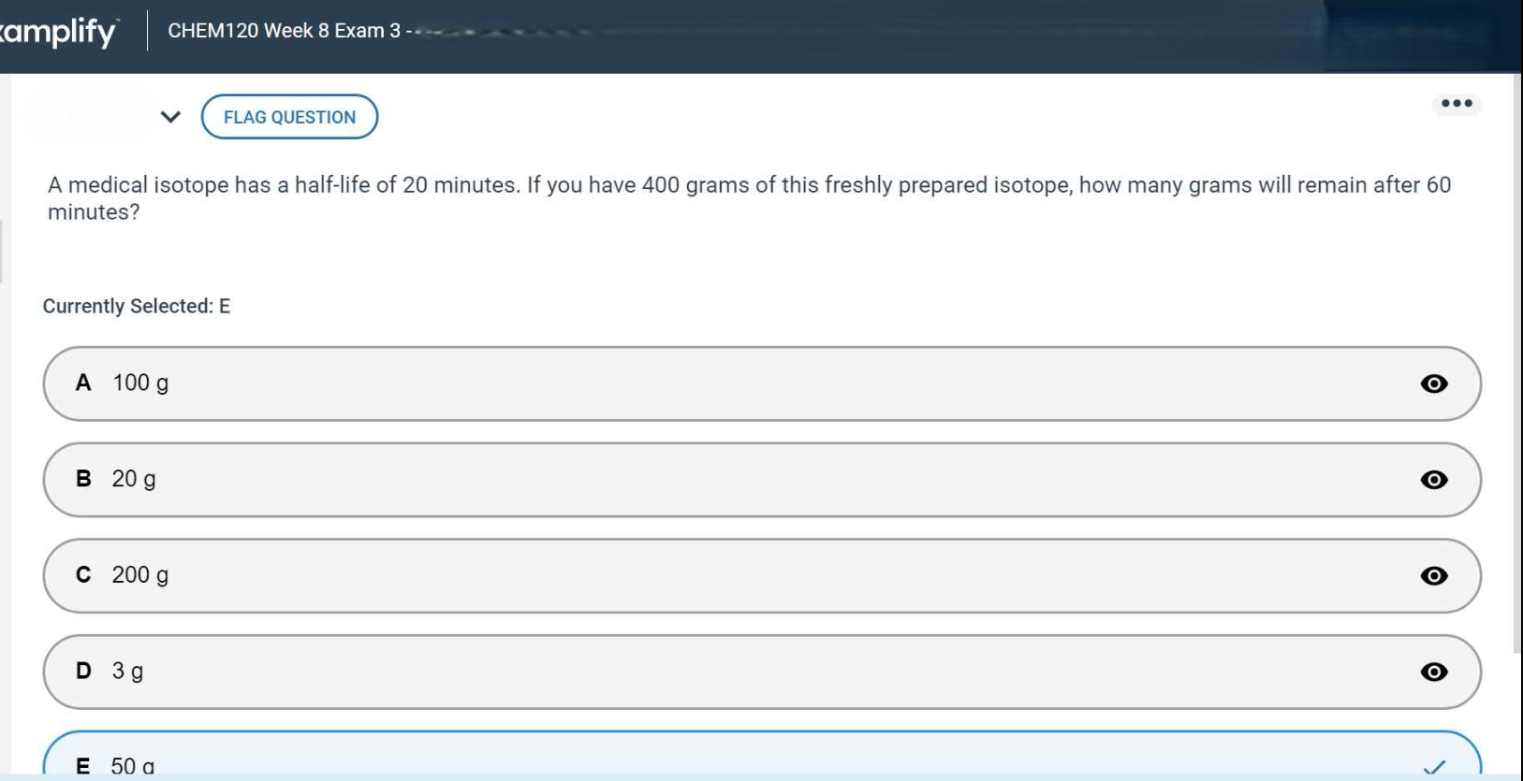The image size is (1523, 781).
Task: Open the three-dots more options menu
Action: [x=1456, y=104]
